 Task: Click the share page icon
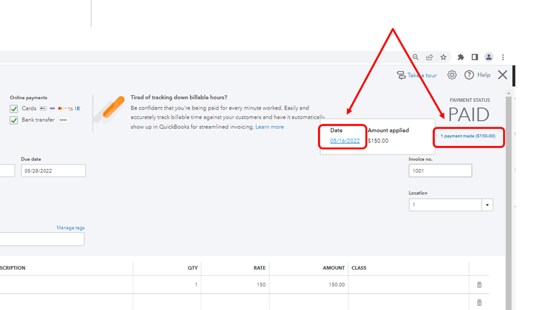point(429,57)
